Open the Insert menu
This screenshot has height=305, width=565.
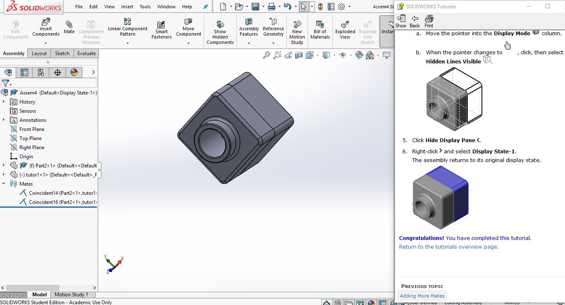tap(127, 7)
